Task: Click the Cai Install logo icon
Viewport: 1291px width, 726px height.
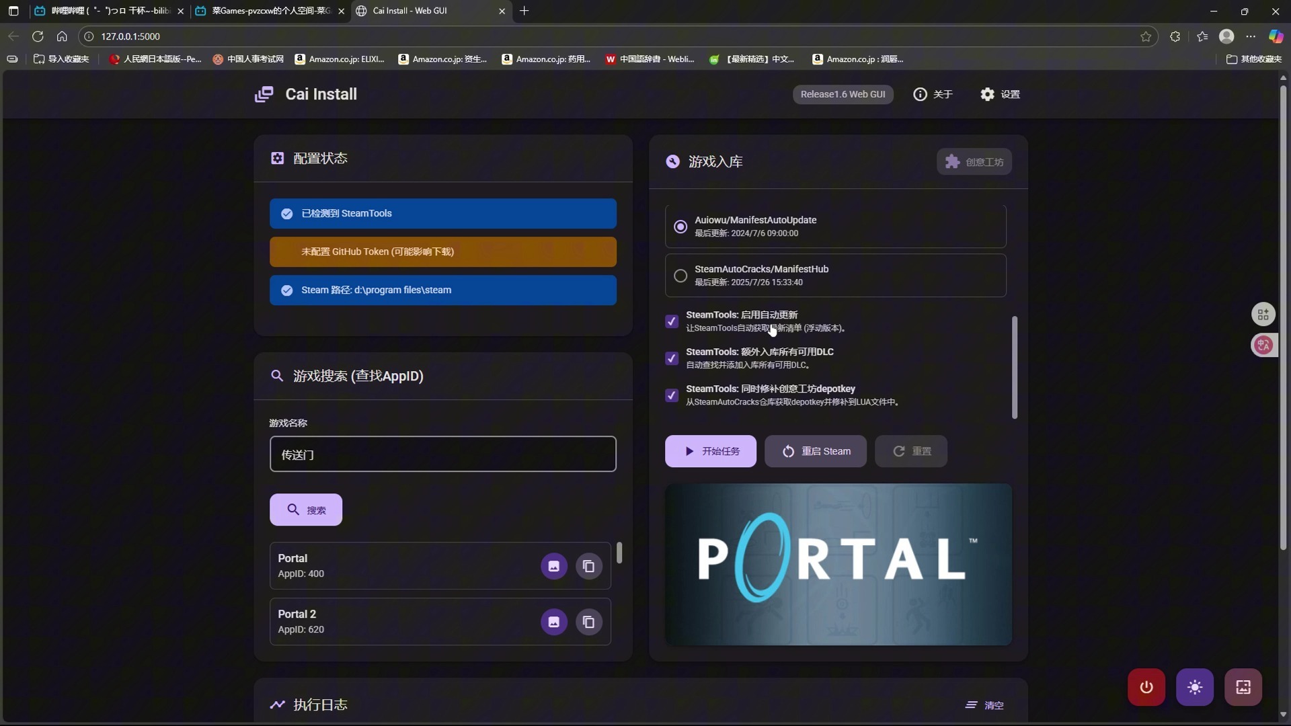Action: [x=264, y=94]
